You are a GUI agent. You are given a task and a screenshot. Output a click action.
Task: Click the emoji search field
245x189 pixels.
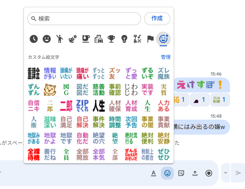point(84,19)
